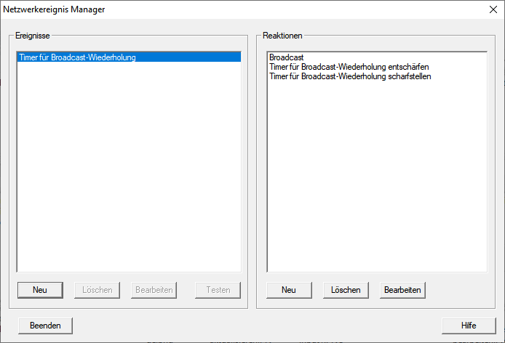Click blank dialog area between Beenden and Hilfe
505x343 pixels.
(255, 326)
